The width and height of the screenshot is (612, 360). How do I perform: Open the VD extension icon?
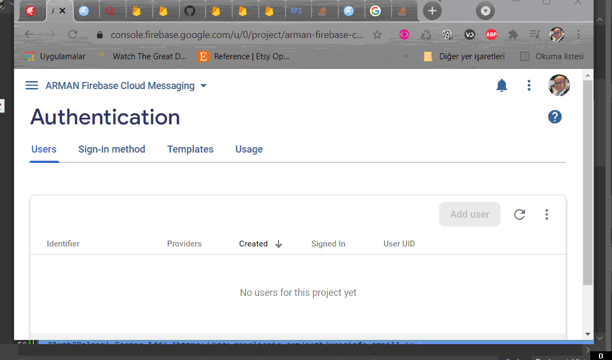(x=469, y=35)
